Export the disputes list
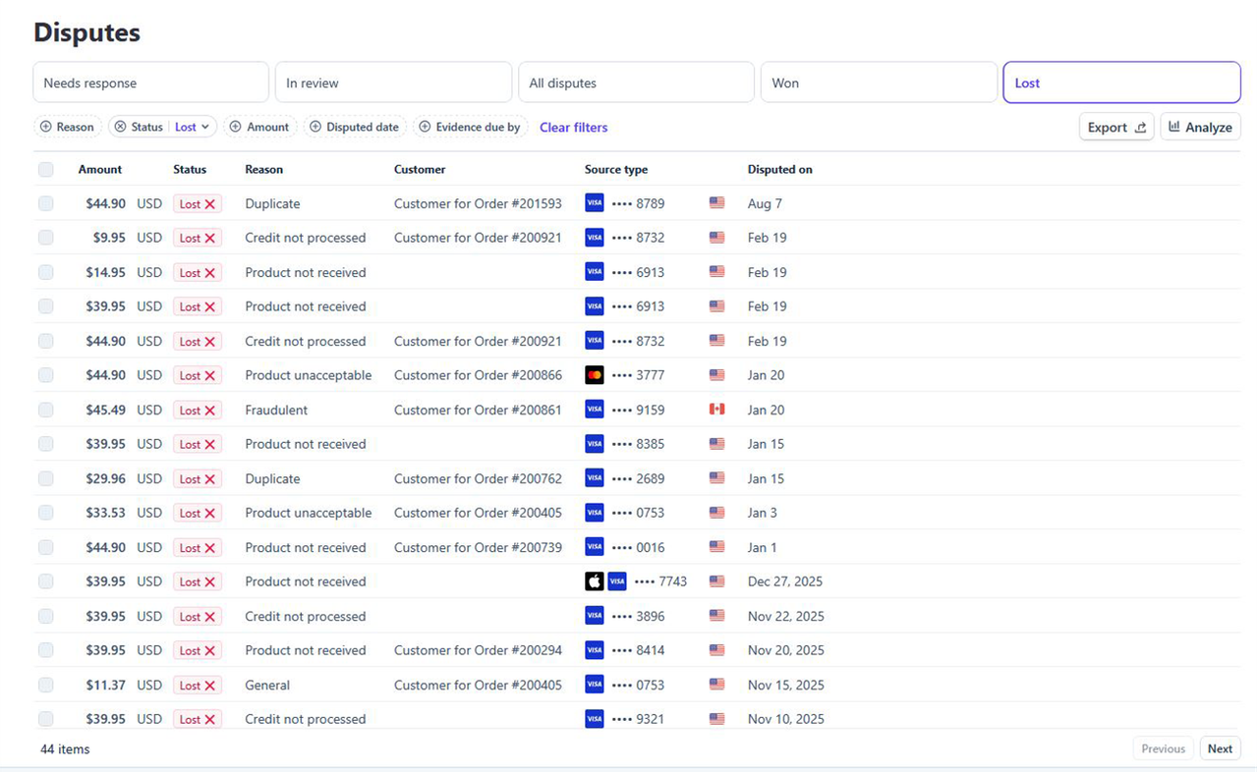Image resolution: width=1258 pixels, height=772 pixels. 1116,127
